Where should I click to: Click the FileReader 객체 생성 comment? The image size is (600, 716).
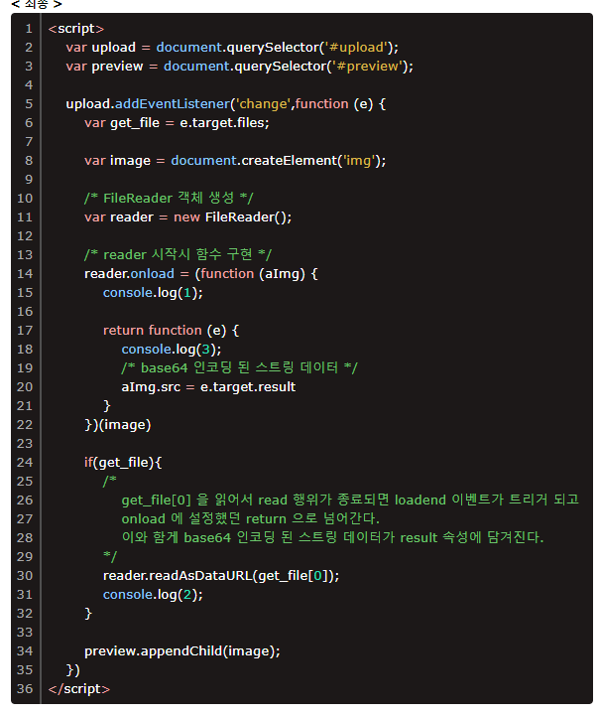point(169,199)
